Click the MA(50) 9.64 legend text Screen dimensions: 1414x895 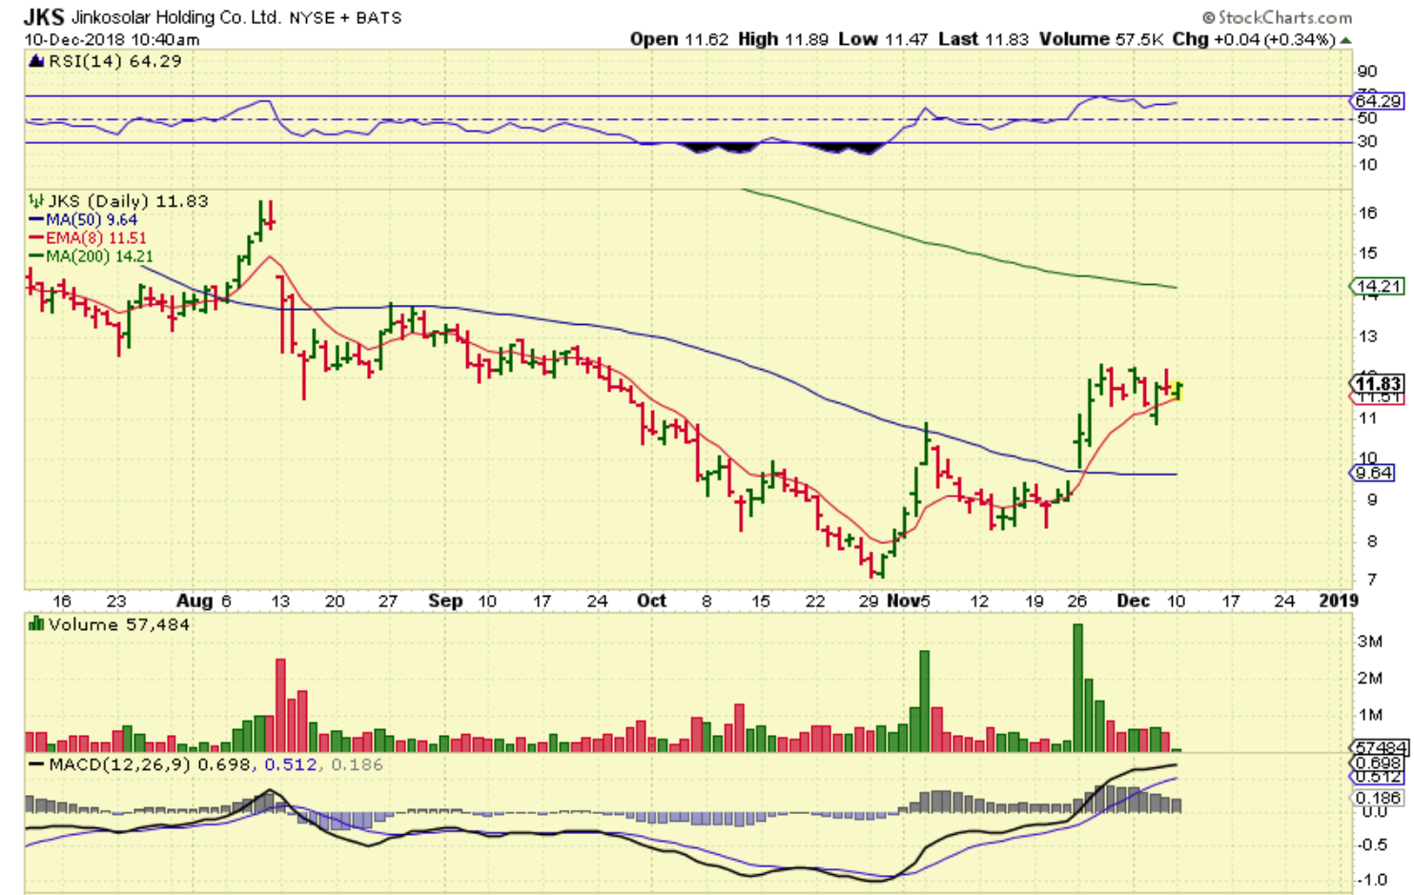pos(92,220)
